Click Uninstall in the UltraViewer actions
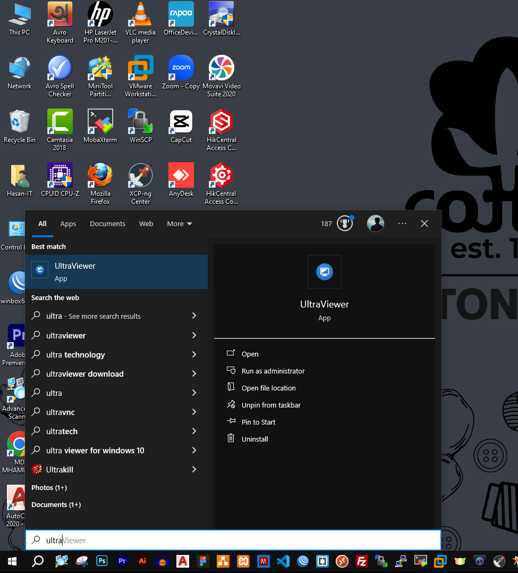This screenshot has width=518, height=573. coord(254,439)
